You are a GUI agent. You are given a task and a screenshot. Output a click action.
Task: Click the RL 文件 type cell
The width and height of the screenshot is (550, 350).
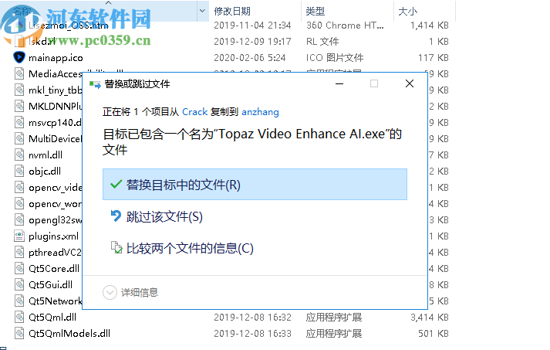click(322, 42)
